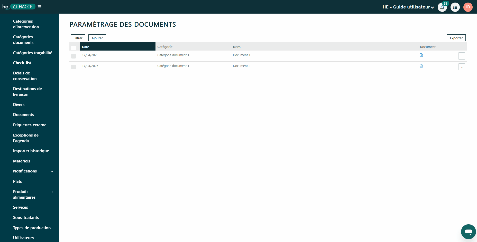Click the Filtrer button
The image size is (477, 242).
pos(78,38)
